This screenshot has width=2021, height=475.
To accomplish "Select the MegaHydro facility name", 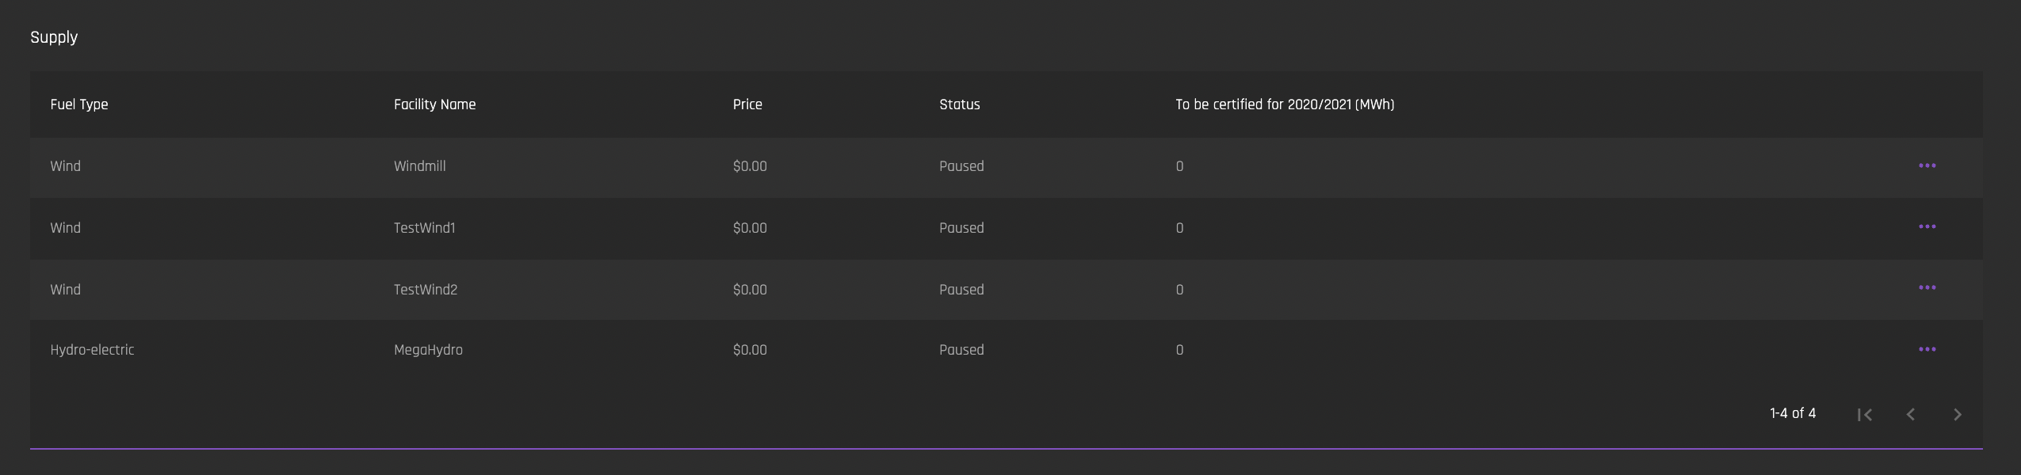I will point(428,350).
